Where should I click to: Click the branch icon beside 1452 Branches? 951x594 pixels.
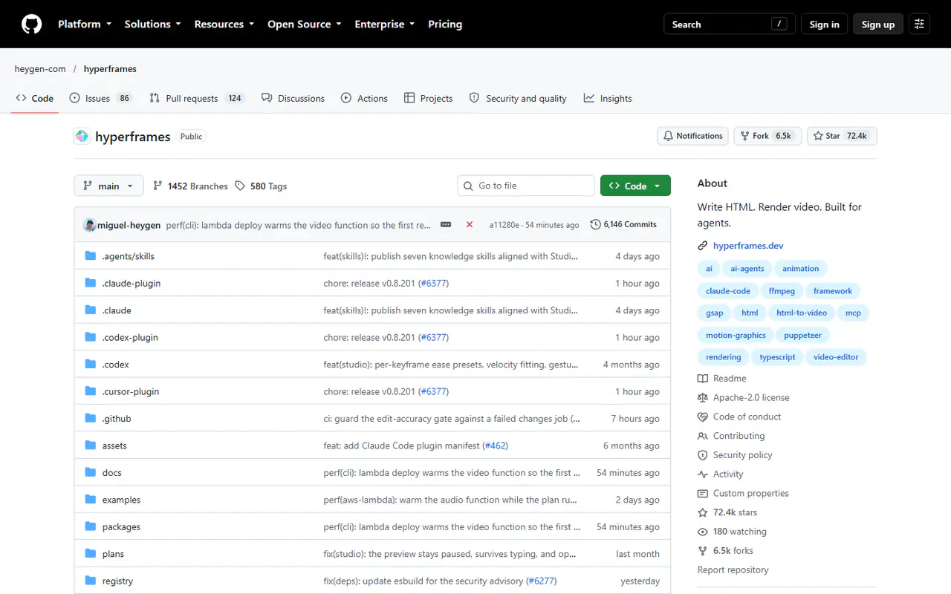pos(158,186)
